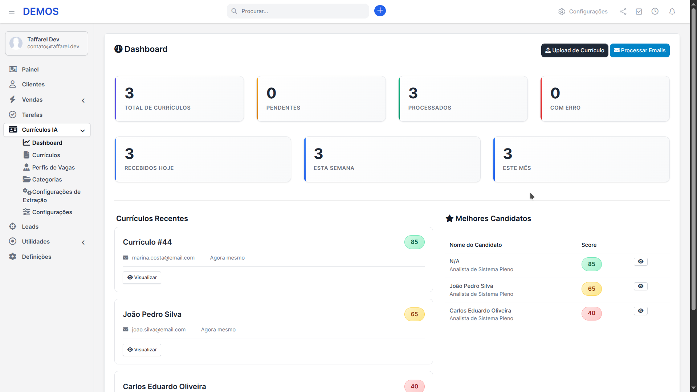Click the clock history icon in top bar
The height and width of the screenshot is (392, 697).
coord(655,11)
